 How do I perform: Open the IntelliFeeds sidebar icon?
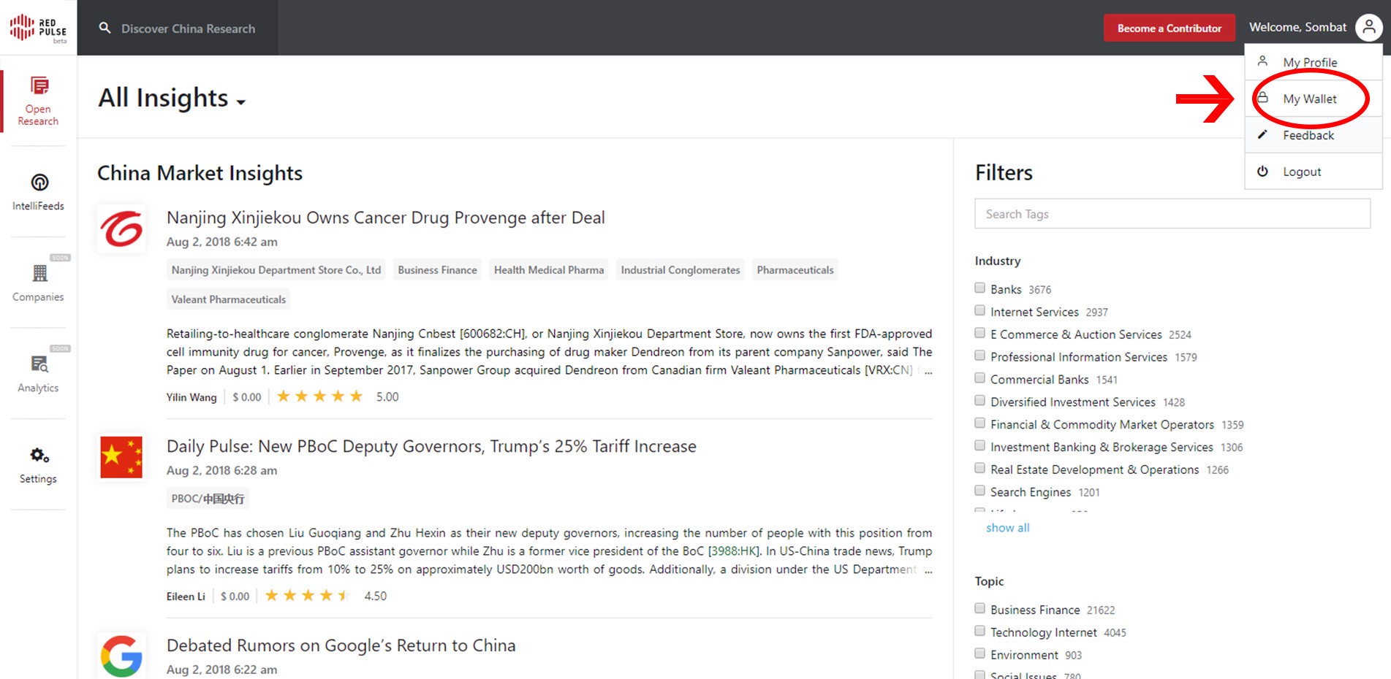coord(39,182)
